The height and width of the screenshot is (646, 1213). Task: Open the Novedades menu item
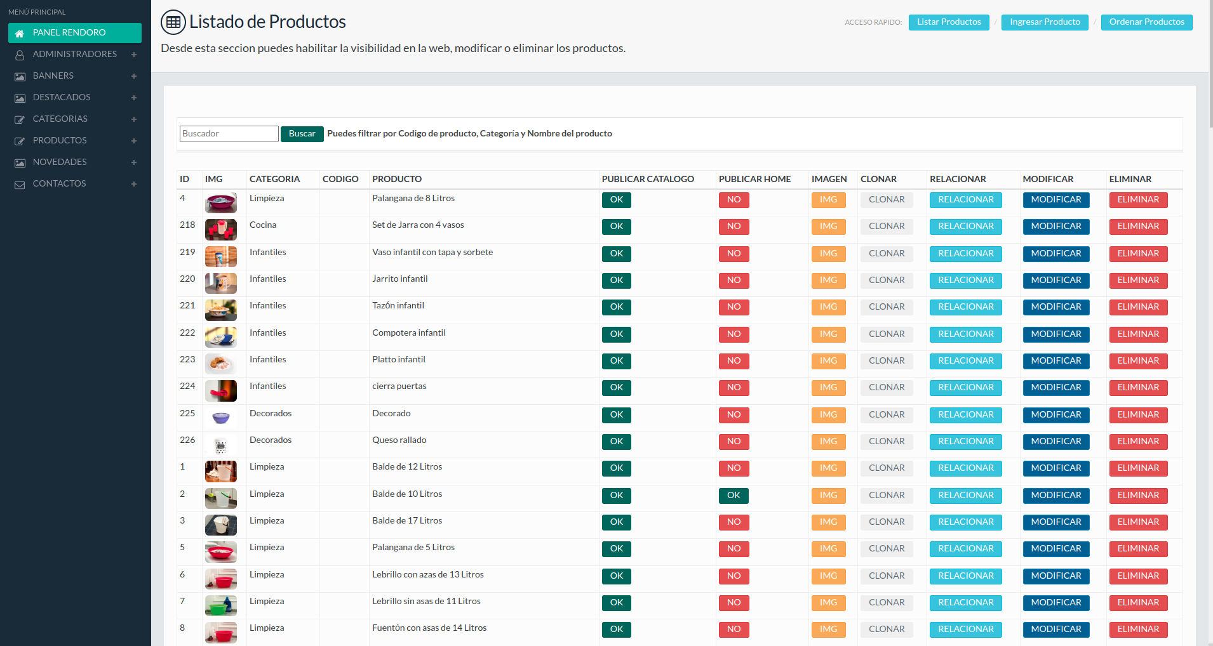pos(75,162)
